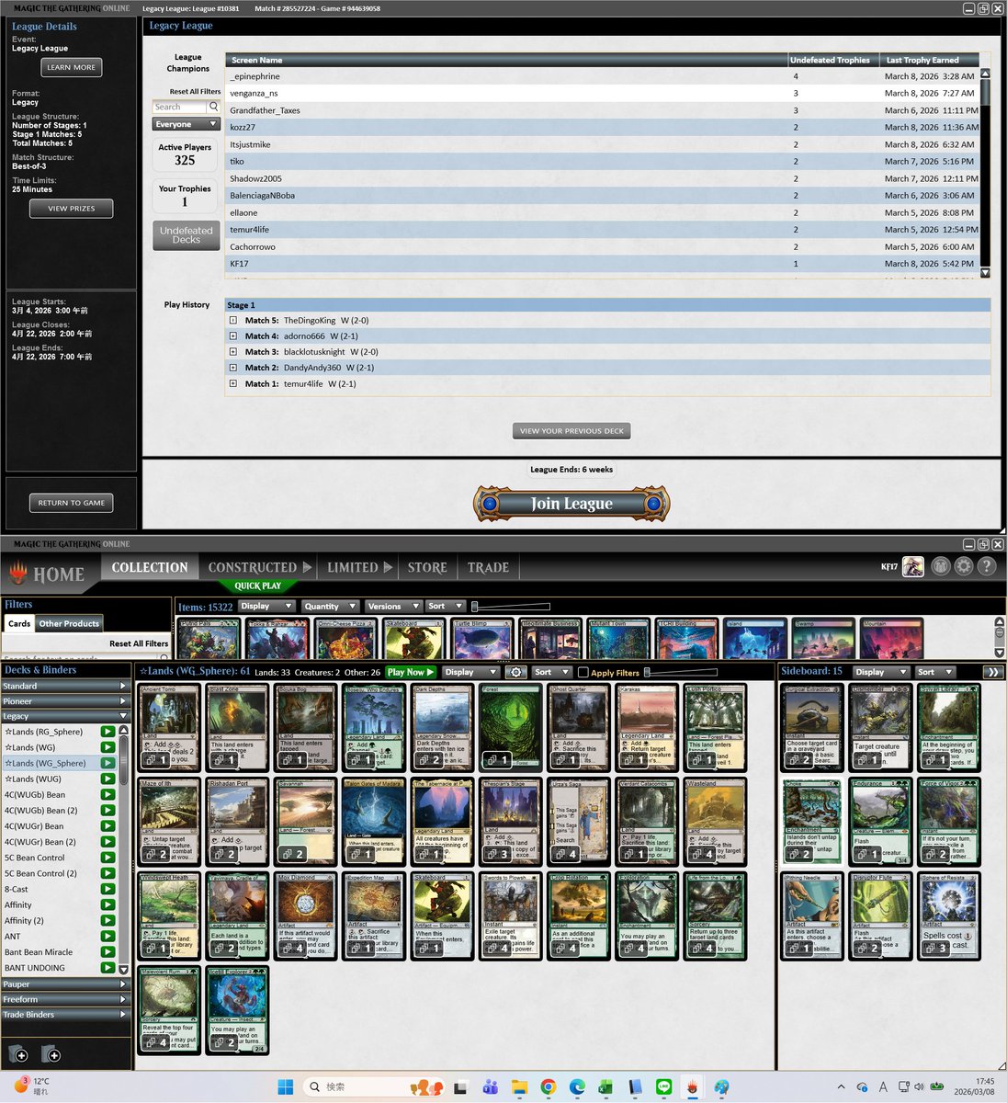Open File Explorer from the taskbar
The width and height of the screenshot is (1007, 1103).
[x=519, y=1087]
